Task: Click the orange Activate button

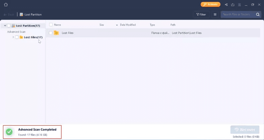Action: (210, 5)
